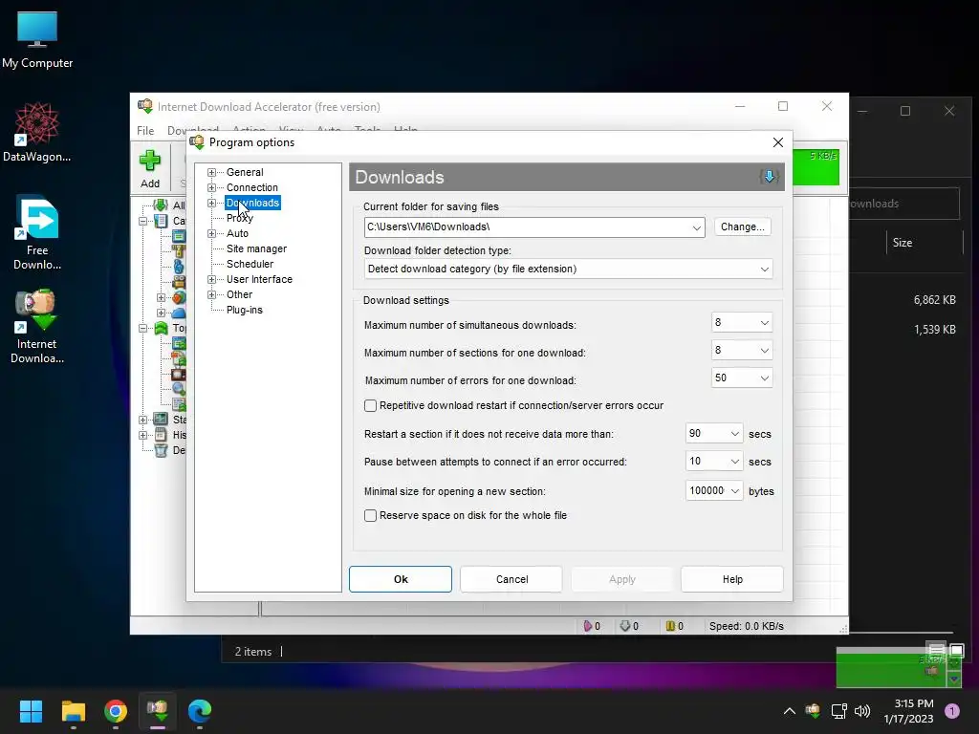Expand the Downloads options tree node
The image size is (979, 734).
[211, 203]
